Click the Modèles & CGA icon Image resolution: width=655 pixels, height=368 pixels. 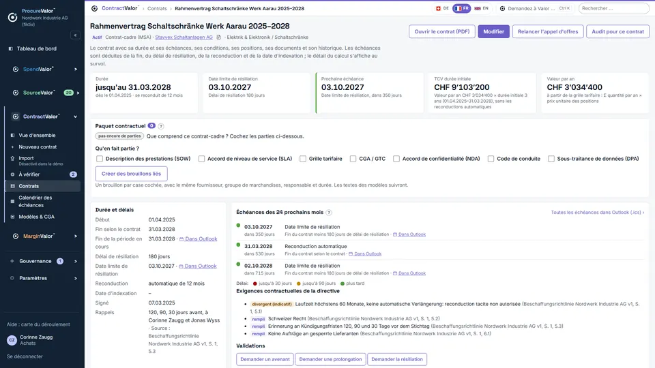[12, 217]
